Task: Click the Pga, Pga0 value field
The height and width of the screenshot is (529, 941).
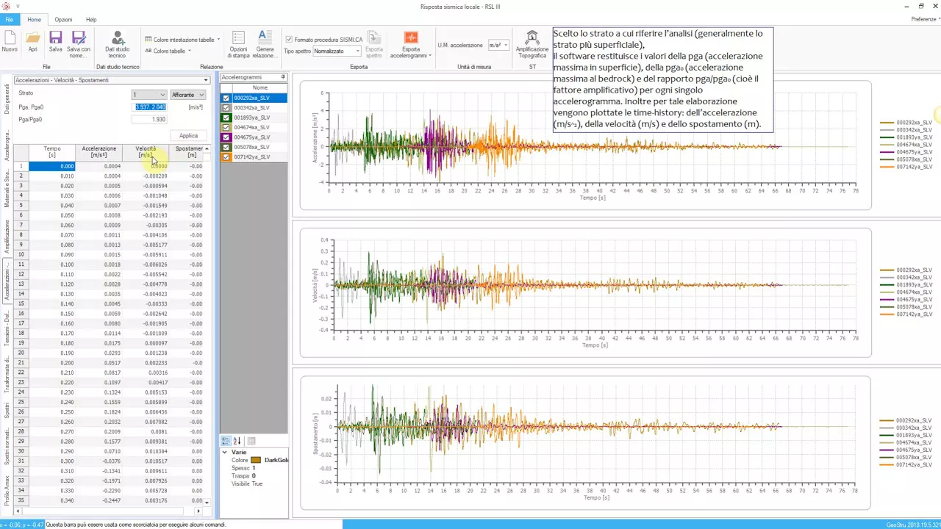Action: (x=150, y=107)
